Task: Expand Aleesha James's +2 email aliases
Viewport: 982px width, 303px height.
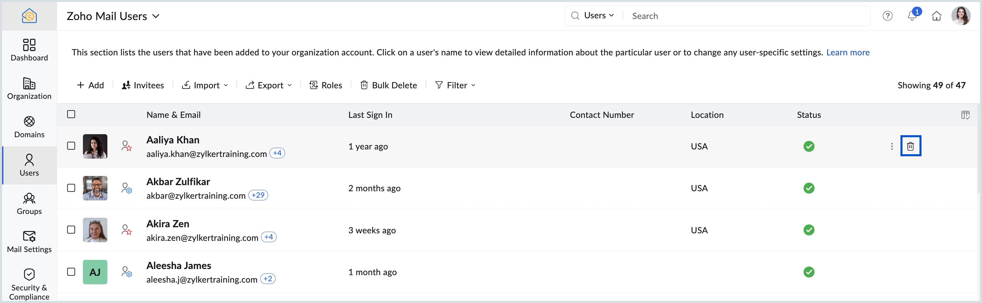Action: pyautogui.click(x=268, y=279)
